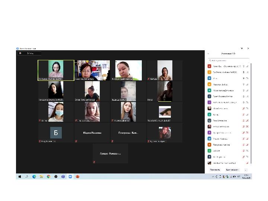Click mic icon in orange Н avatar row
This screenshot has height=201, width=268.
coord(243,84)
